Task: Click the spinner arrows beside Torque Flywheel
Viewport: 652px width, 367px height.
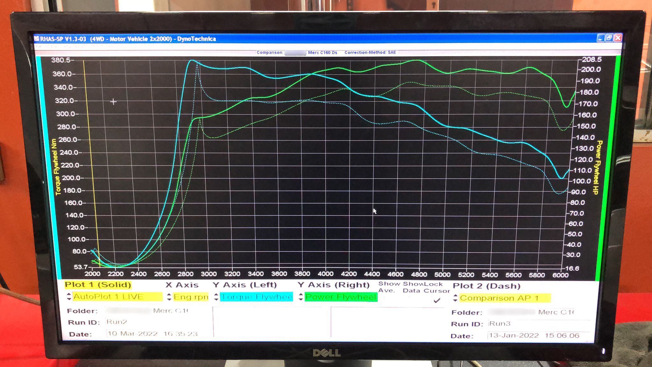Action: click(216, 297)
